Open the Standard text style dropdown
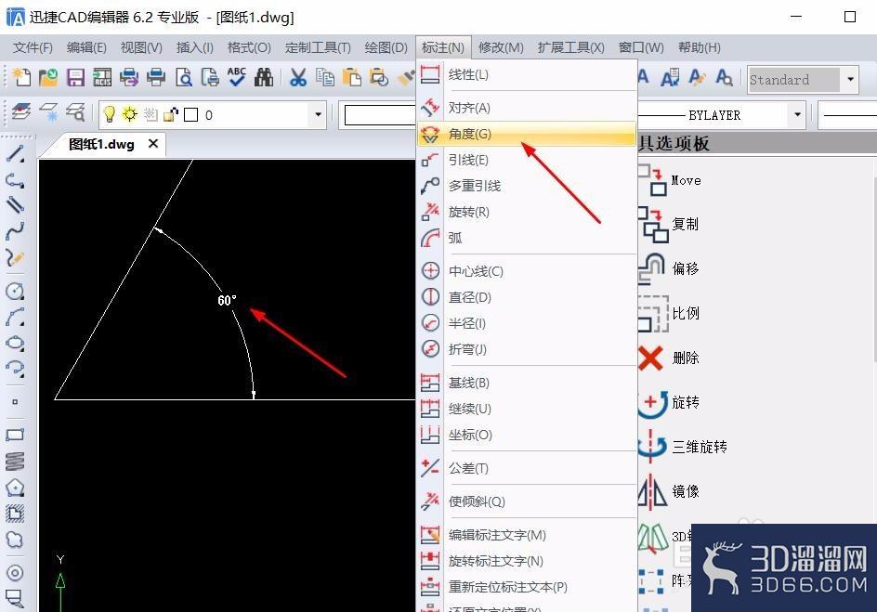This screenshot has width=877, height=612. click(x=850, y=79)
